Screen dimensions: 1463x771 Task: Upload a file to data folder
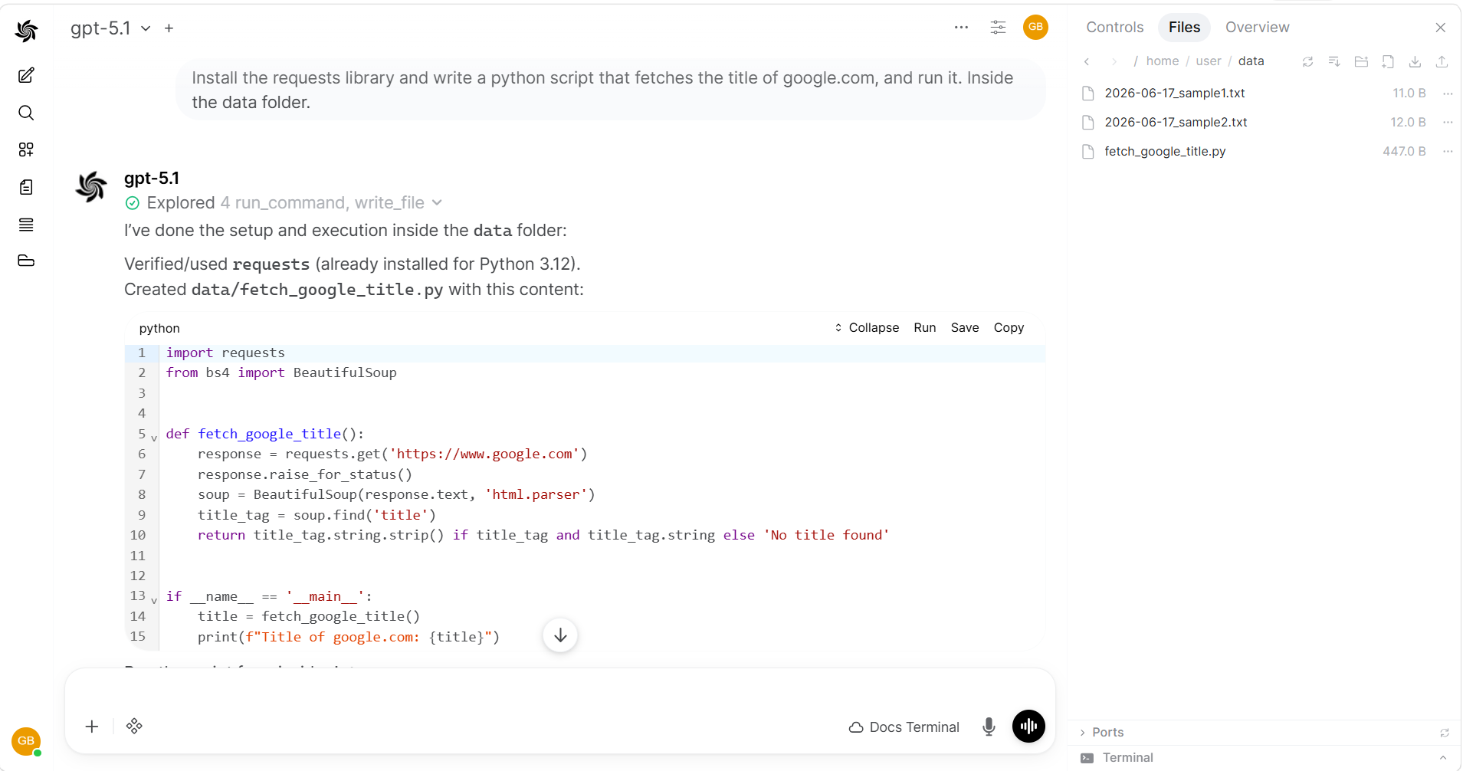(x=1442, y=61)
